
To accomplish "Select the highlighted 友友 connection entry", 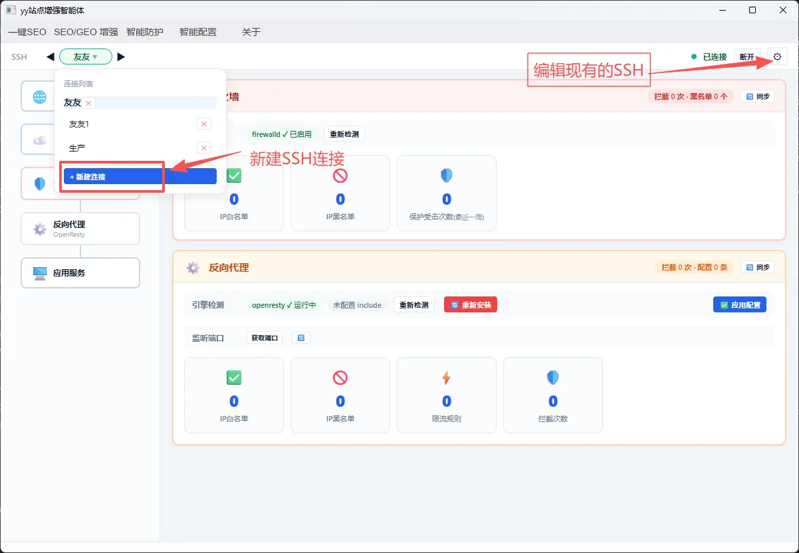I will click(140, 103).
